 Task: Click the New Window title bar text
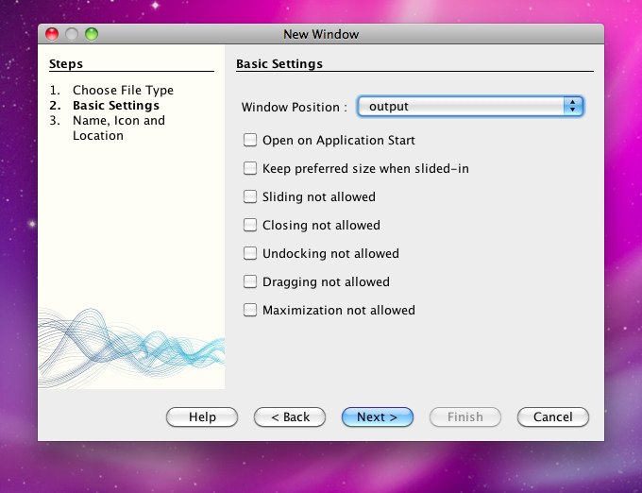coord(321,34)
